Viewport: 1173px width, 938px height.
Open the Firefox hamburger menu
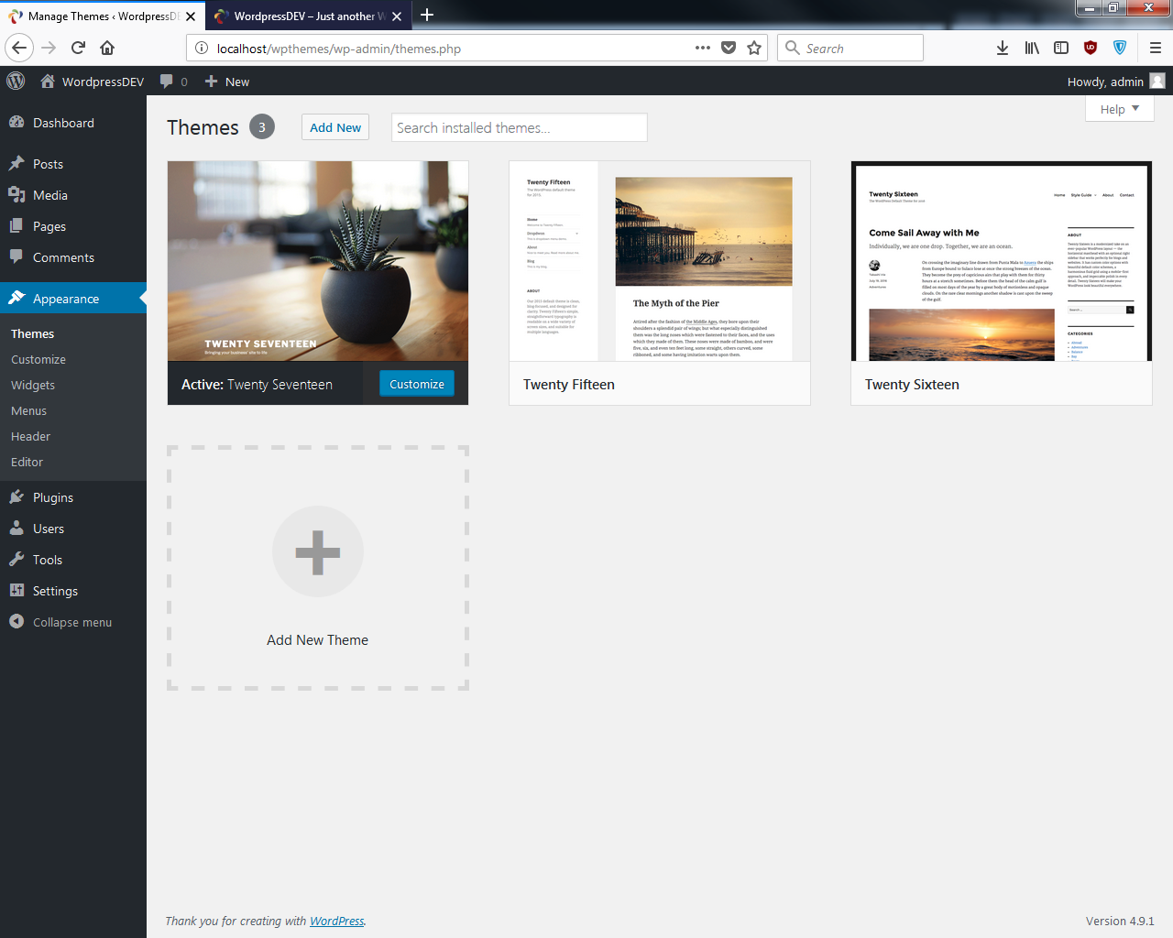point(1156,48)
